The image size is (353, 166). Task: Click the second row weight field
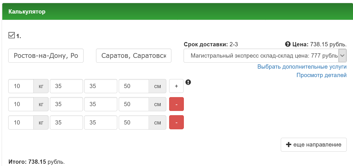click(21, 104)
